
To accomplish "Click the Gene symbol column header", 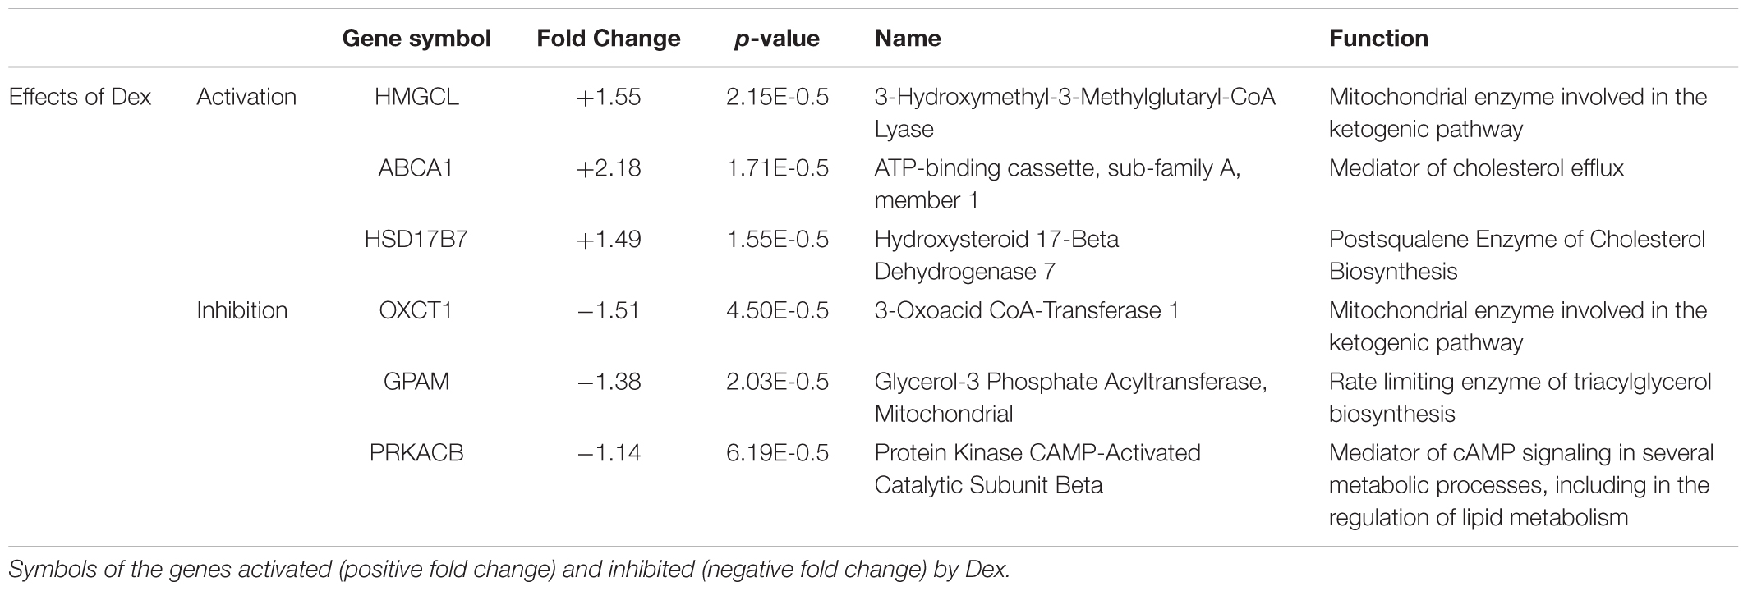I will (416, 39).
